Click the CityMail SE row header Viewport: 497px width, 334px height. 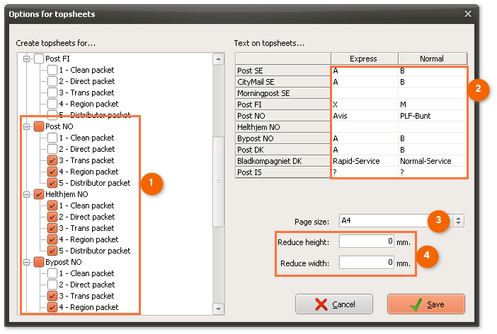(x=282, y=82)
